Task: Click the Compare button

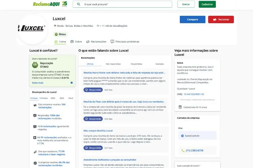Action: pyautogui.click(x=193, y=19)
